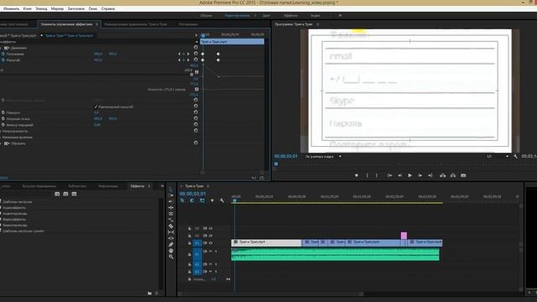Step back one frame in Program monitor
537x302 pixels.
pos(399,175)
